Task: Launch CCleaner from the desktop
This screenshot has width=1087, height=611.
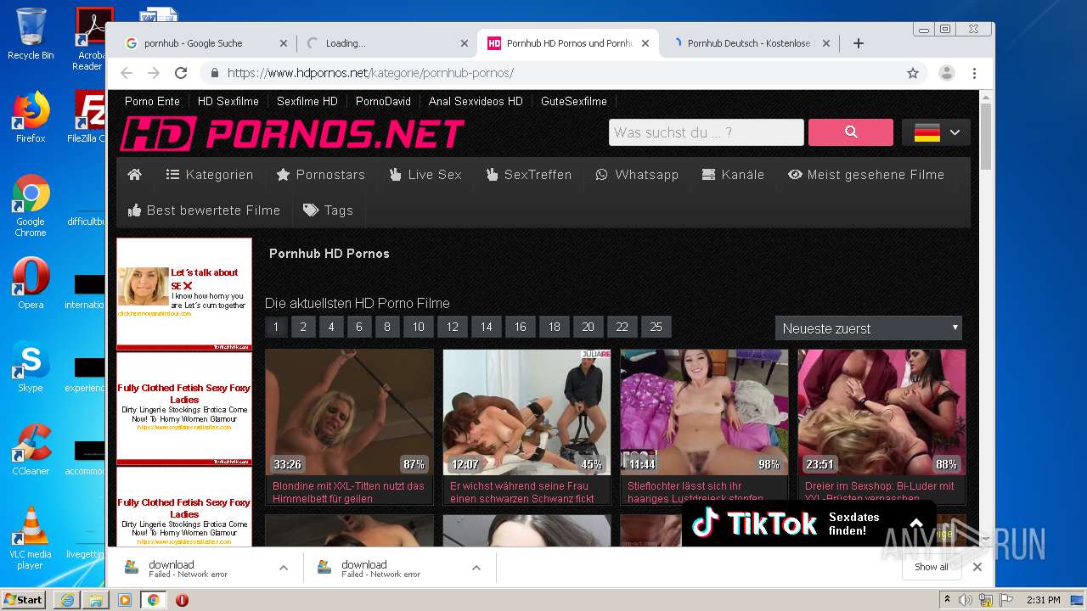Action: click(x=31, y=450)
